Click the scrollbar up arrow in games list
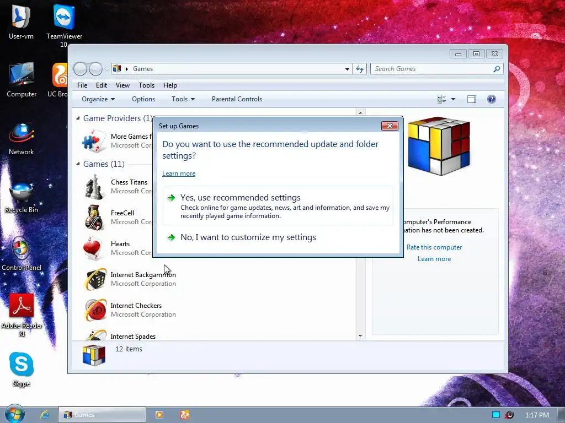 pyautogui.click(x=360, y=112)
